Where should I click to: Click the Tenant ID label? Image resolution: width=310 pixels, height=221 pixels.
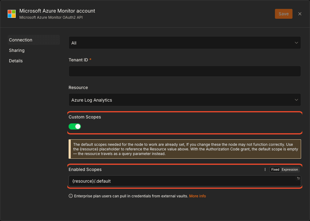78,60
